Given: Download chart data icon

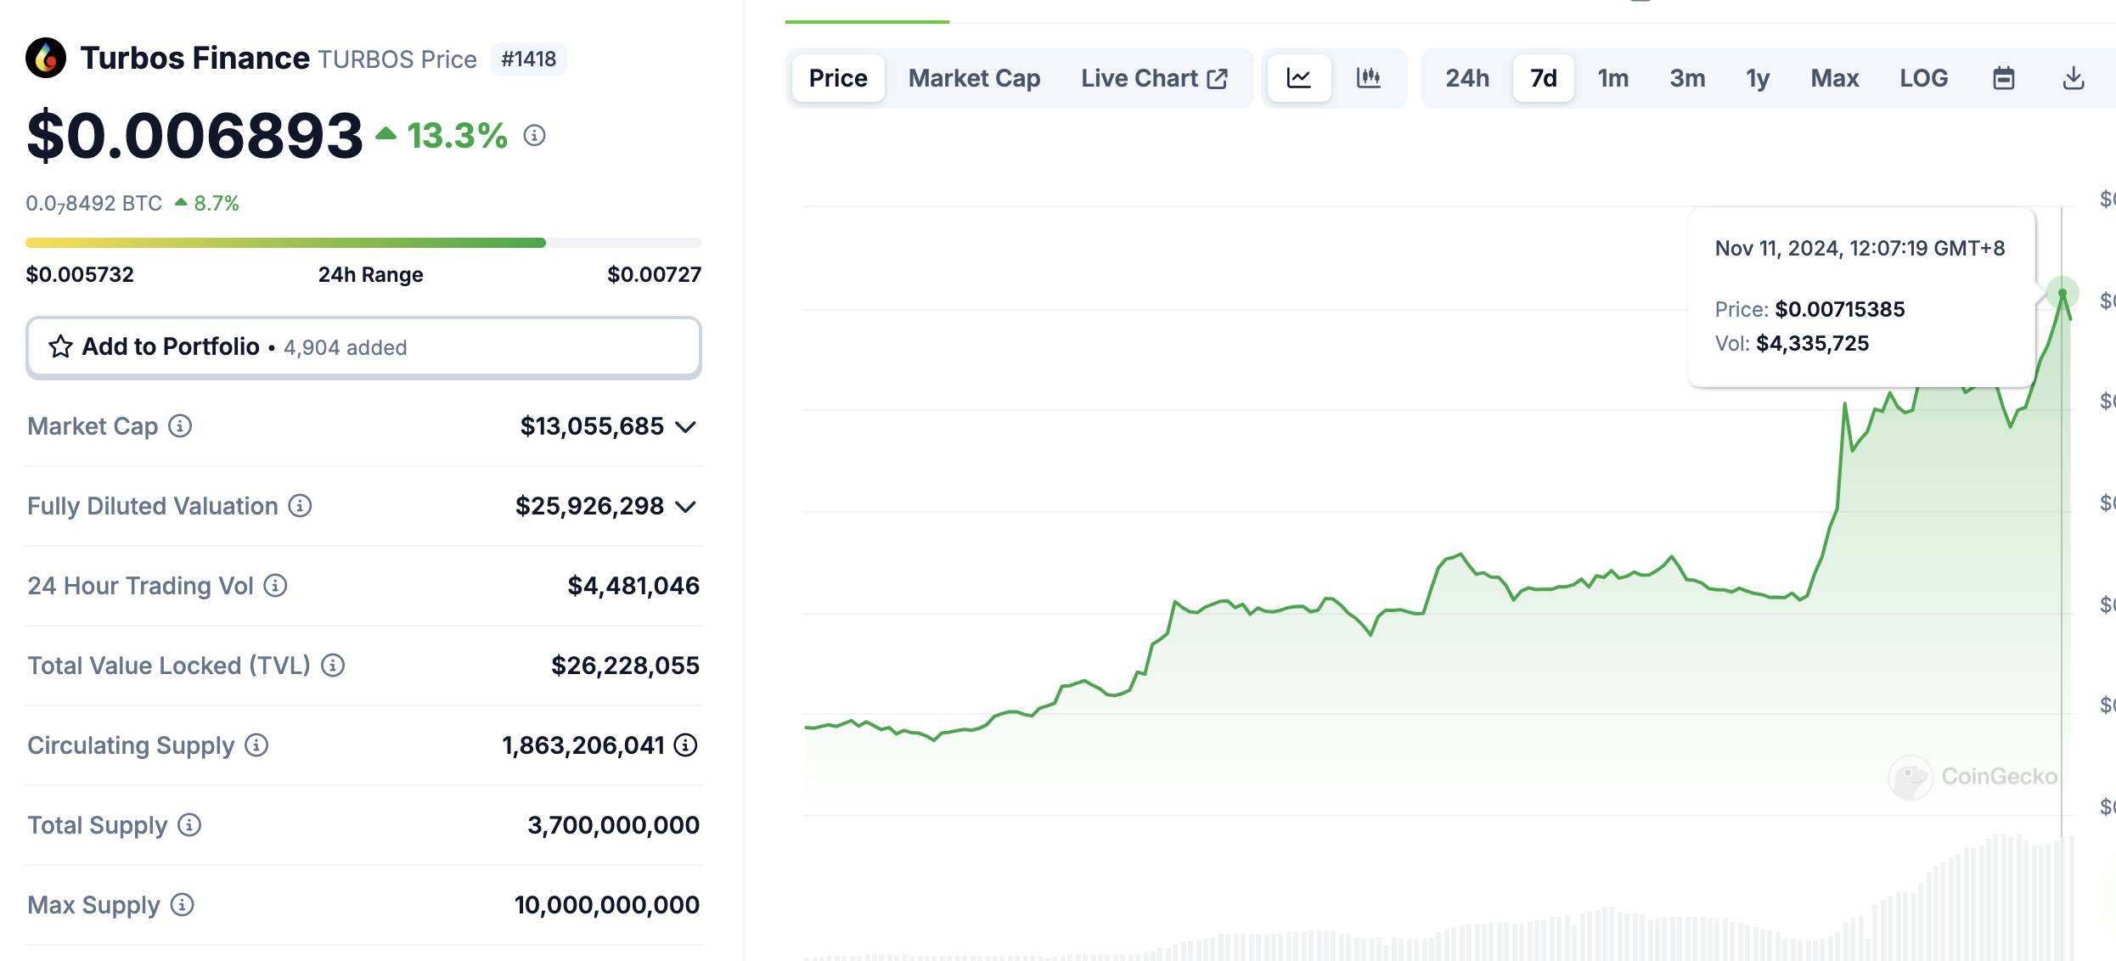Looking at the screenshot, I should coord(2074,78).
